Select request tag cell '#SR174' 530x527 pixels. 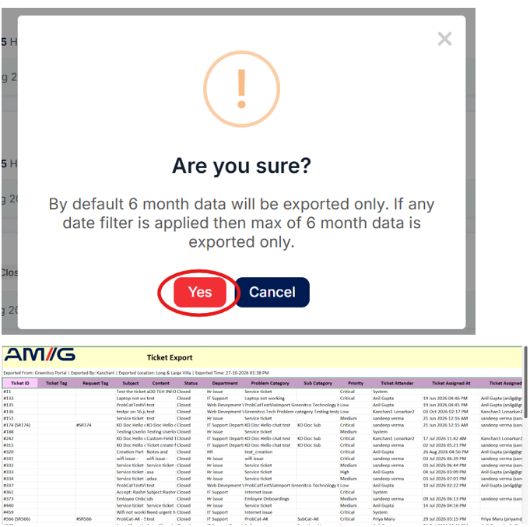[x=96, y=425]
